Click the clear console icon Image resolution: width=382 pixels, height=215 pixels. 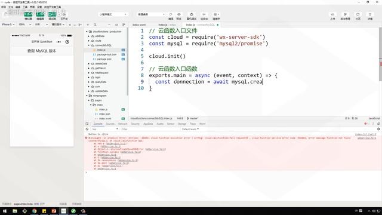pyautogui.click(x=87, y=129)
